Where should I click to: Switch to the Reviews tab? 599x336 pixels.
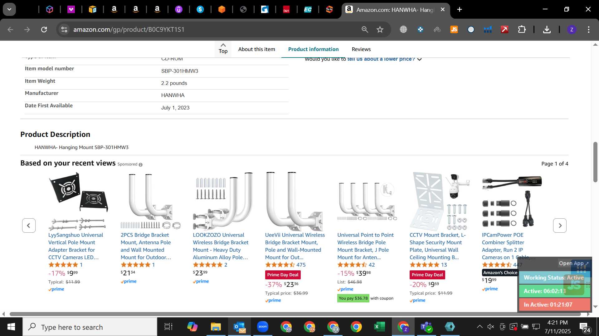[361, 49]
